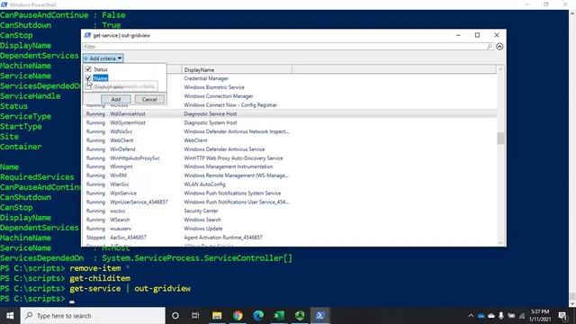The height and width of the screenshot is (324, 576).
Task: Click Add to confirm the selected criteria
Action: [116, 100]
